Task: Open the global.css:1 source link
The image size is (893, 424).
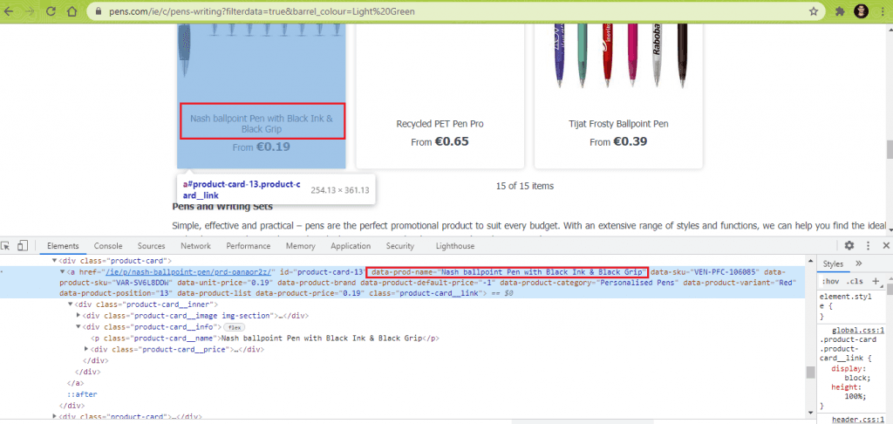Action: coord(858,330)
